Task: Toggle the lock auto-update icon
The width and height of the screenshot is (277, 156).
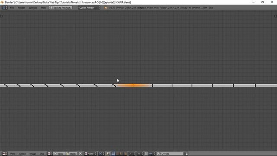Action: pyautogui.click(x=187, y=153)
